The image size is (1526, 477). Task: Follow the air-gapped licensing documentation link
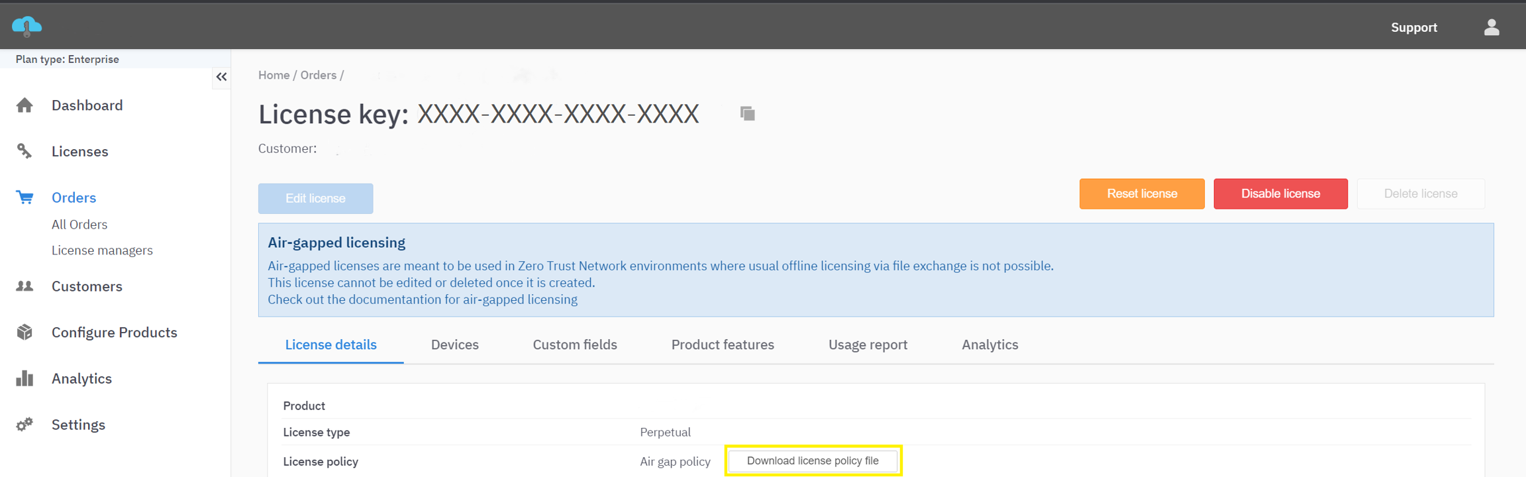[422, 299]
